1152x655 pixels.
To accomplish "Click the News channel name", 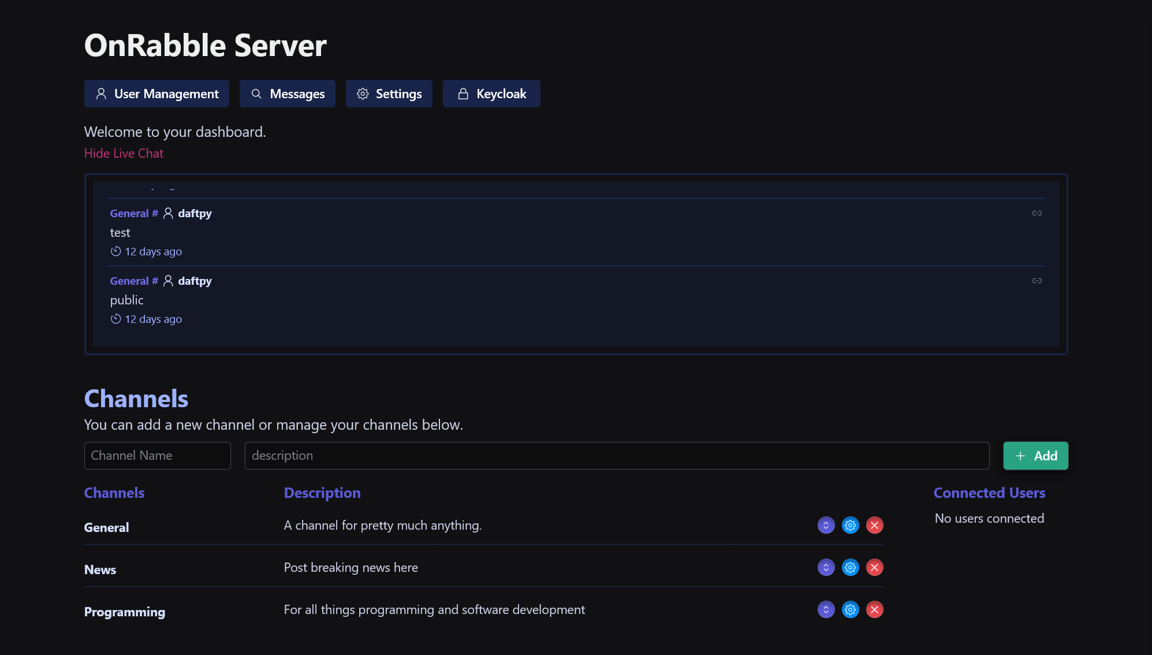I will pyautogui.click(x=100, y=570).
